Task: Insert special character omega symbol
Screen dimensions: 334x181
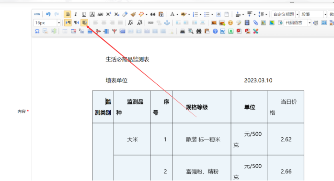Action: point(37,31)
